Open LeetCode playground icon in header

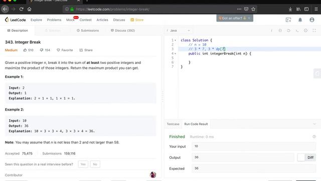pos(288,20)
